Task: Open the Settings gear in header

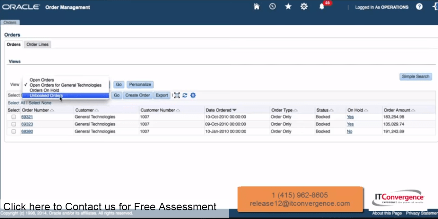Action: [304, 6]
